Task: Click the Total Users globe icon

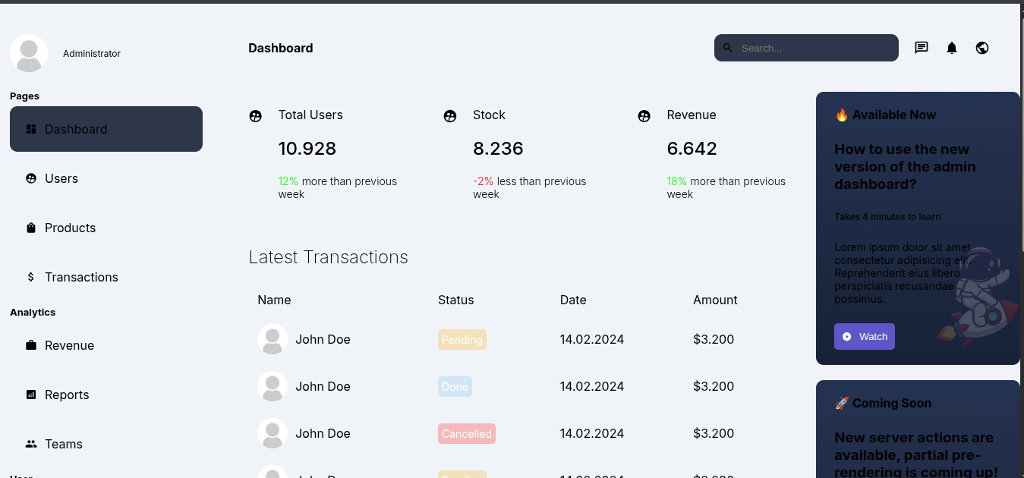Action: 256,115
